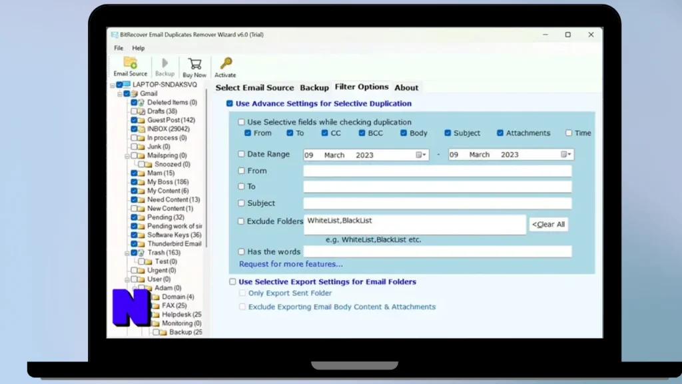
Task: Click the Backup play toolbar icon
Action: coord(165,63)
